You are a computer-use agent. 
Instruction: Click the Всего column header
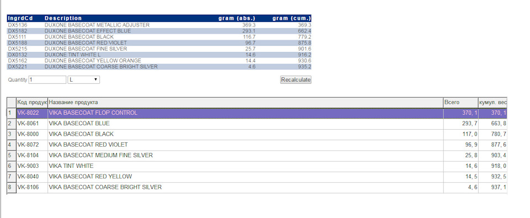coord(460,103)
